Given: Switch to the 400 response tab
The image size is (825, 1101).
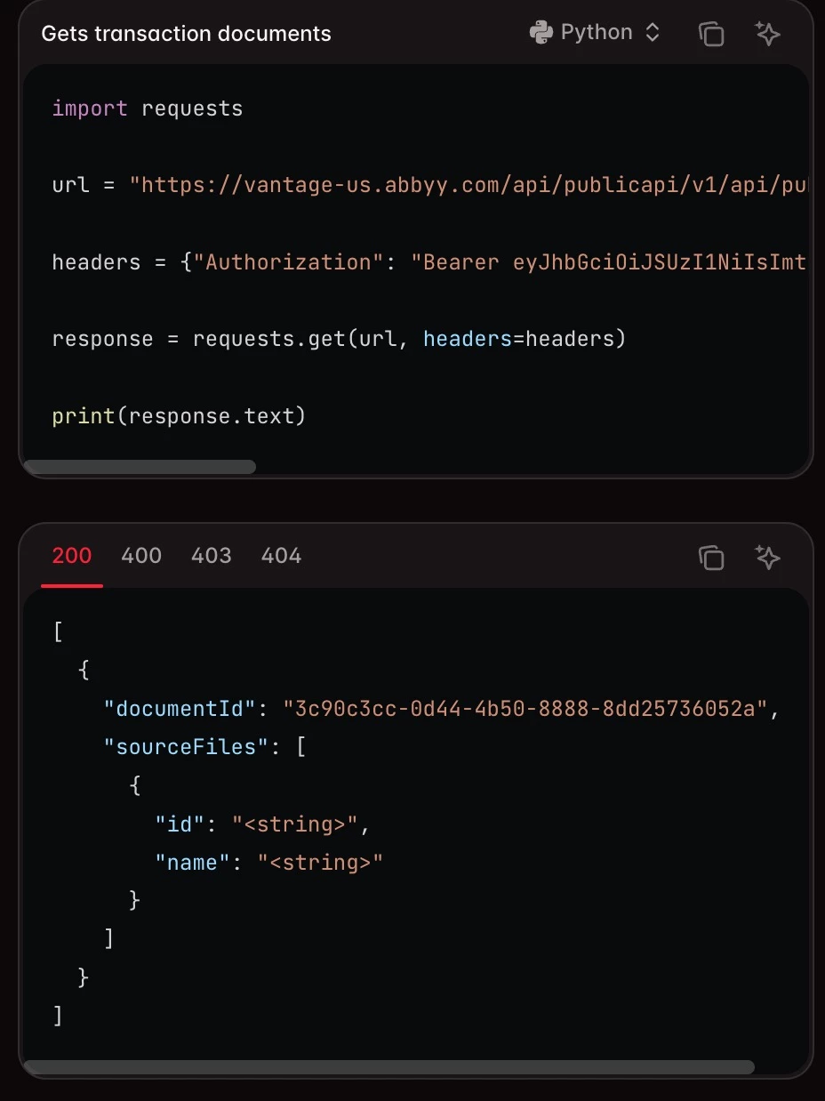Looking at the screenshot, I should (140, 555).
